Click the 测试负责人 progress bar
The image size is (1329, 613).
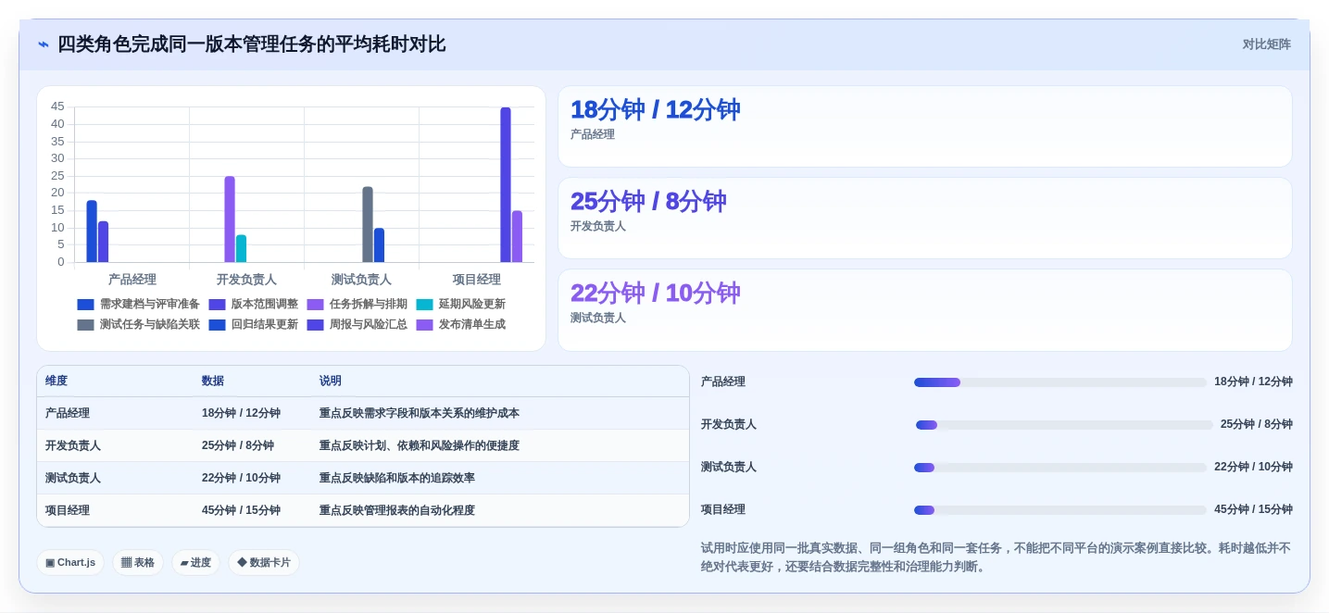click(x=1060, y=468)
